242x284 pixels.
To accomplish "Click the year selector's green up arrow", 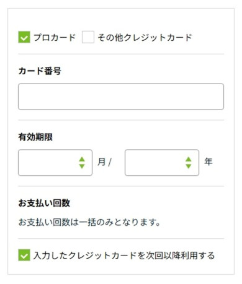I will pos(189,159).
